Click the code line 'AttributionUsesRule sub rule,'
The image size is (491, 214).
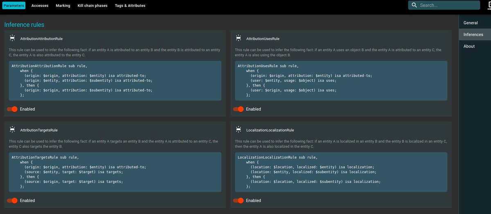(268, 66)
